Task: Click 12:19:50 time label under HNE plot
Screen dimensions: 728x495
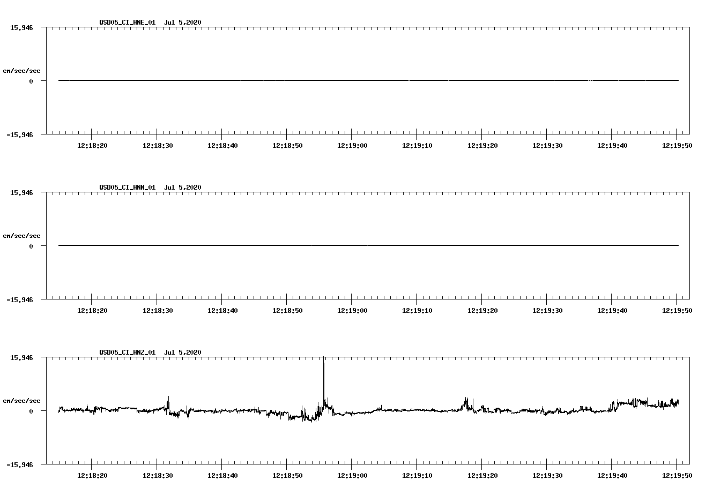Action: coord(677,145)
